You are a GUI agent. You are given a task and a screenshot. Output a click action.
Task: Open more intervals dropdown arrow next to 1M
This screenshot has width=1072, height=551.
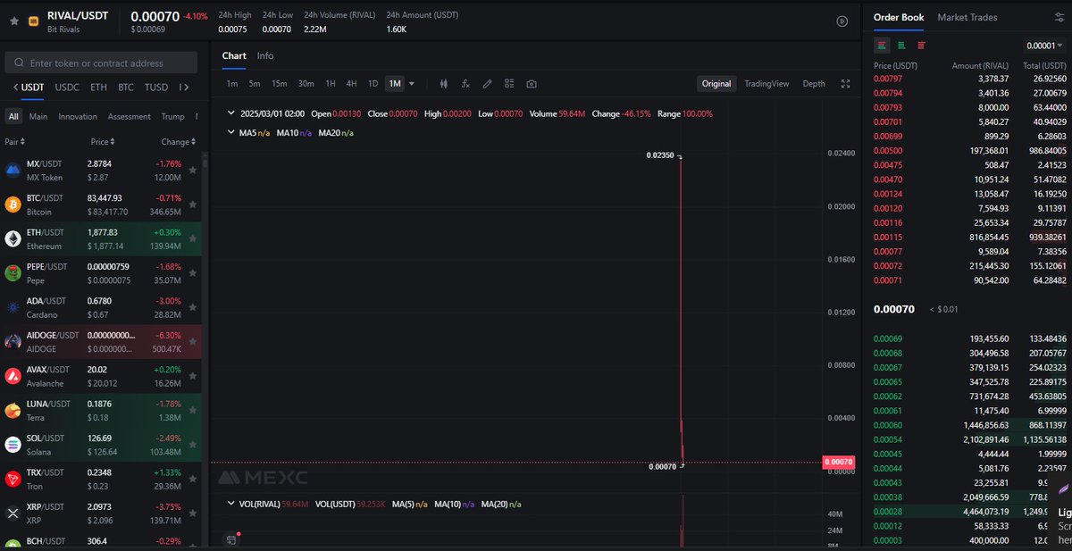point(412,84)
